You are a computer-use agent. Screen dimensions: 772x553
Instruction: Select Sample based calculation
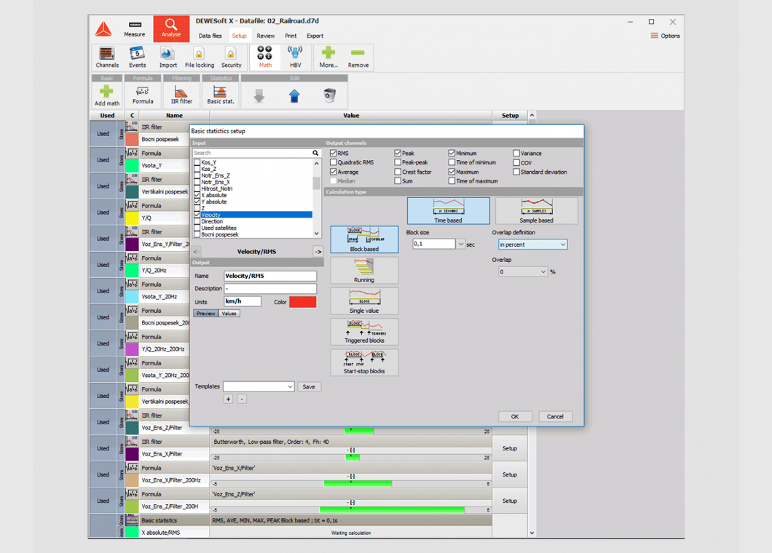pyautogui.click(x=536, y=211)
